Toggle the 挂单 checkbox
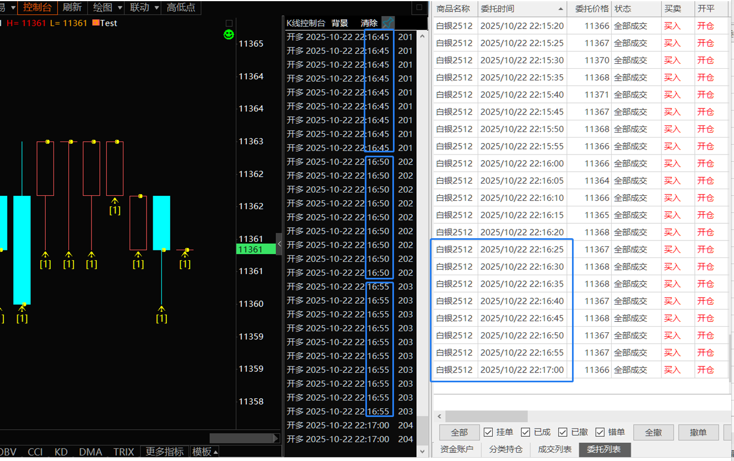 pos(488,432)
